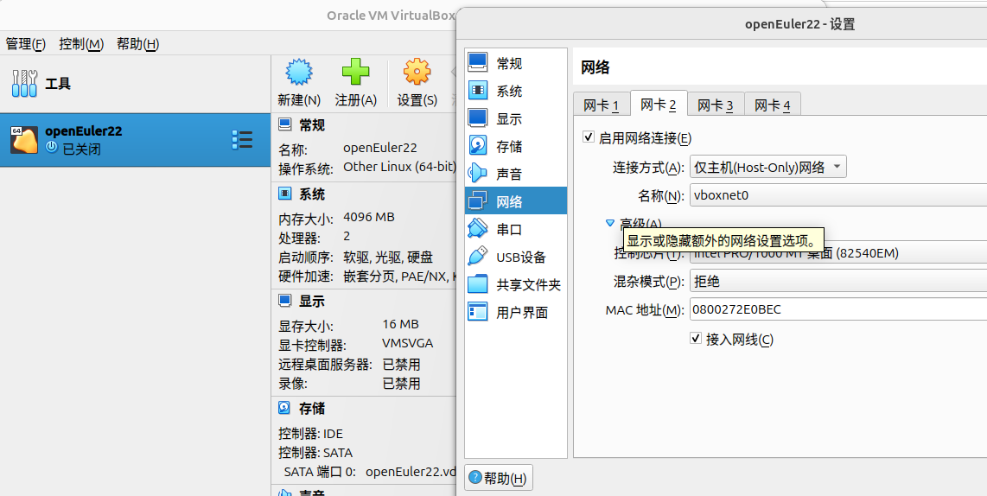Click the openEuler22 name value in 常规

point(380,148)
